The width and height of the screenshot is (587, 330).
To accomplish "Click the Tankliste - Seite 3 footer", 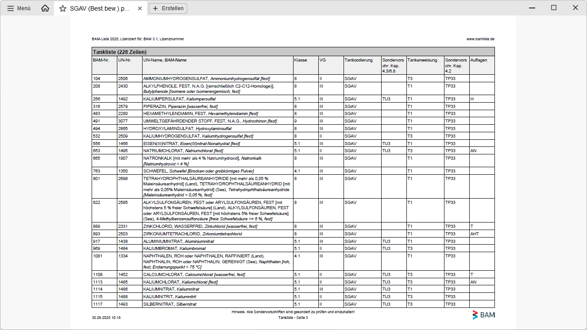I will (x=293, y=318).
